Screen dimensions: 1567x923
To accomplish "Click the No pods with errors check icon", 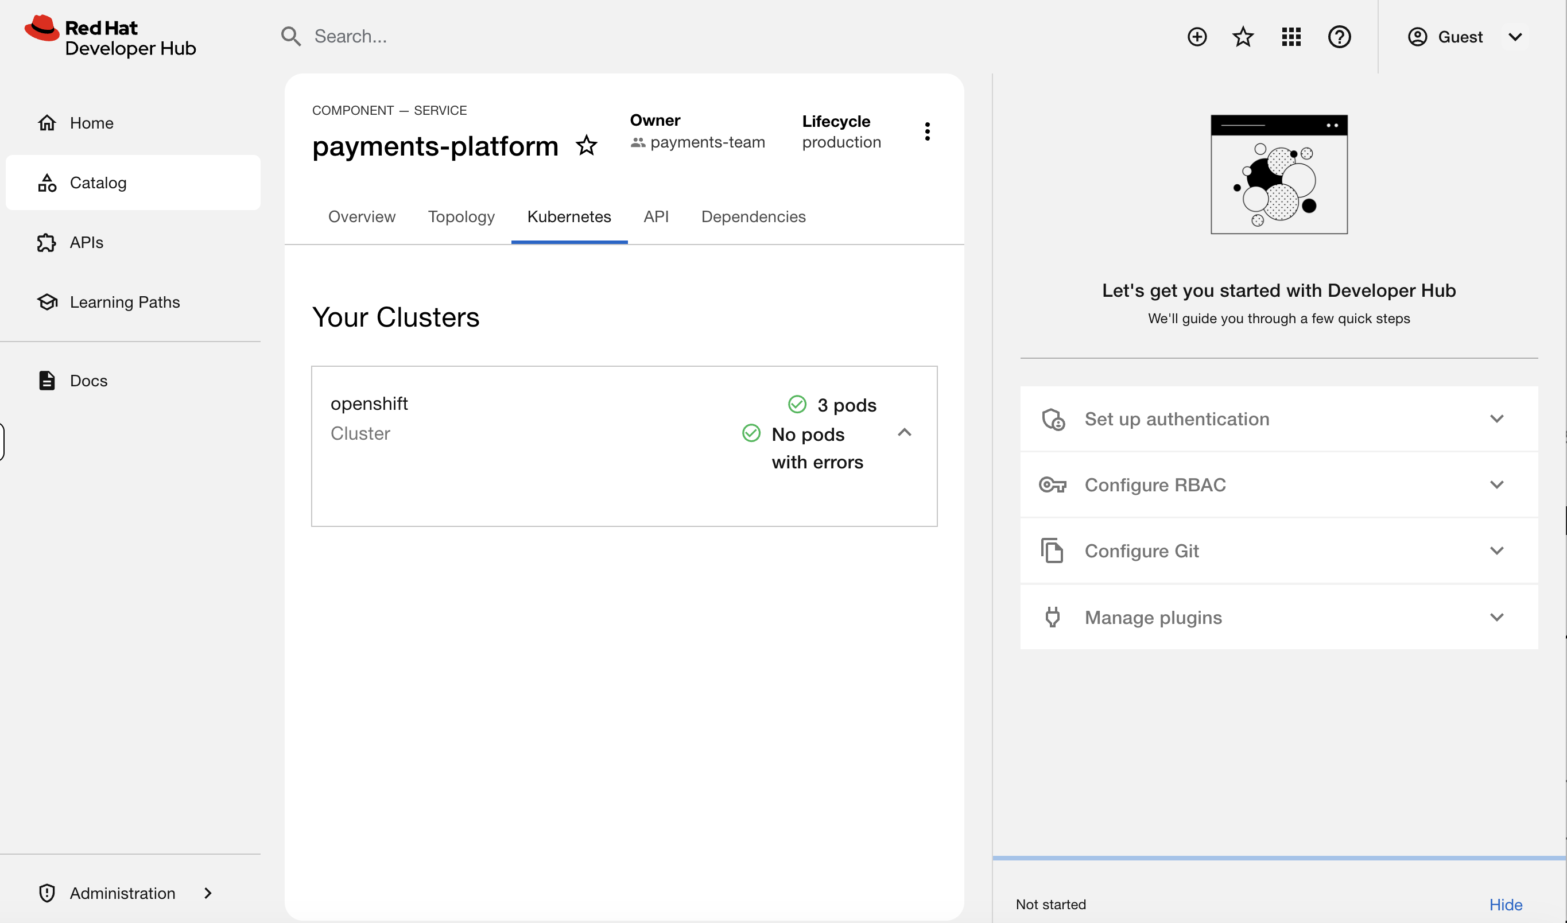I will pos(751,433).
